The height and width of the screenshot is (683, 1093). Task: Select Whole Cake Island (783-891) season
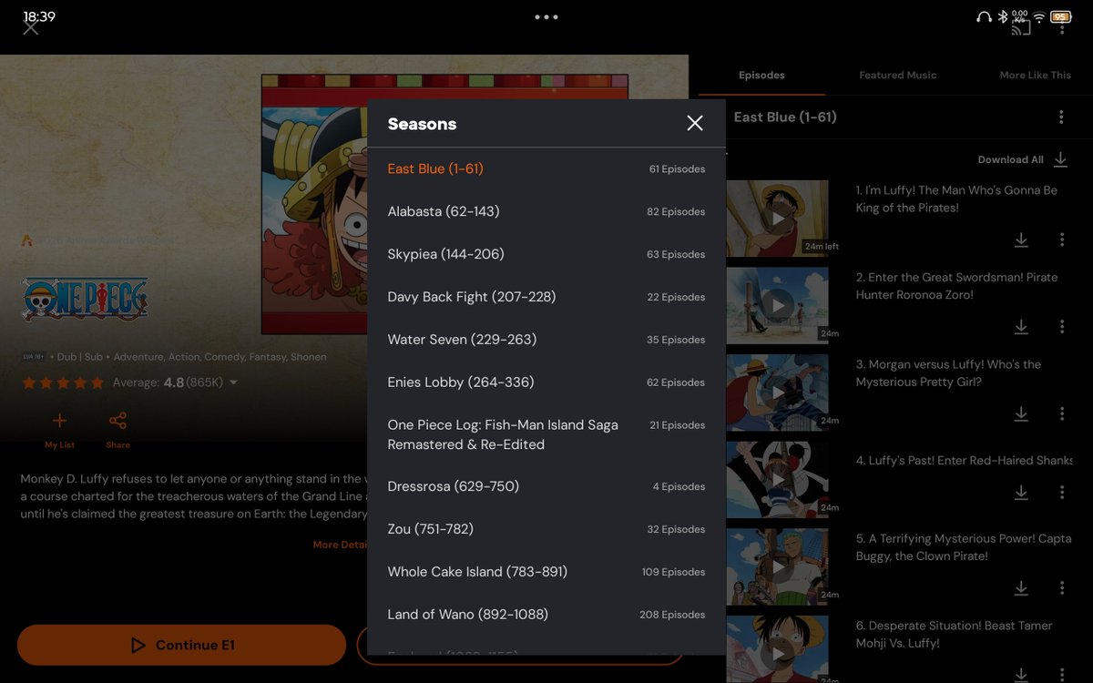[546, 572]
